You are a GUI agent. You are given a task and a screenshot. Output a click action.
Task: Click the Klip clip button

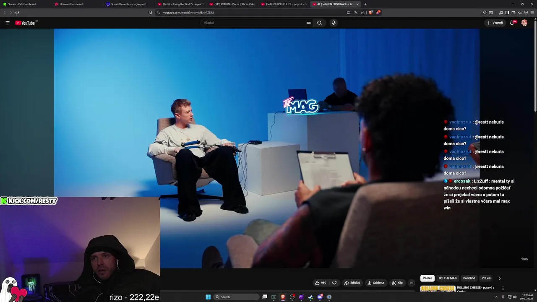coord(397,283)
